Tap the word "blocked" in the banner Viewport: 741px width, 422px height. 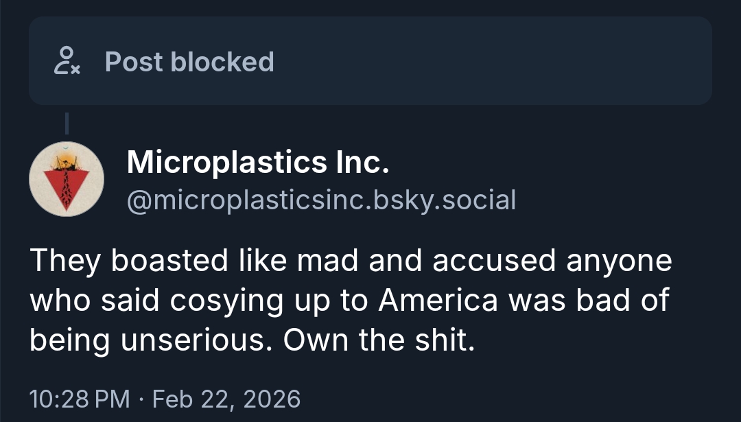pos(222,62)
